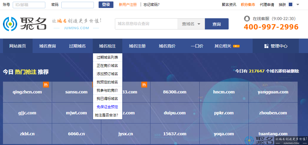Click the duipu.com domain cell
308x145 pixels.
click(175, 113)
